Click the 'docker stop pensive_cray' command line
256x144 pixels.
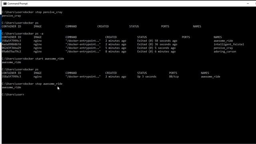[x=32, y=12]
